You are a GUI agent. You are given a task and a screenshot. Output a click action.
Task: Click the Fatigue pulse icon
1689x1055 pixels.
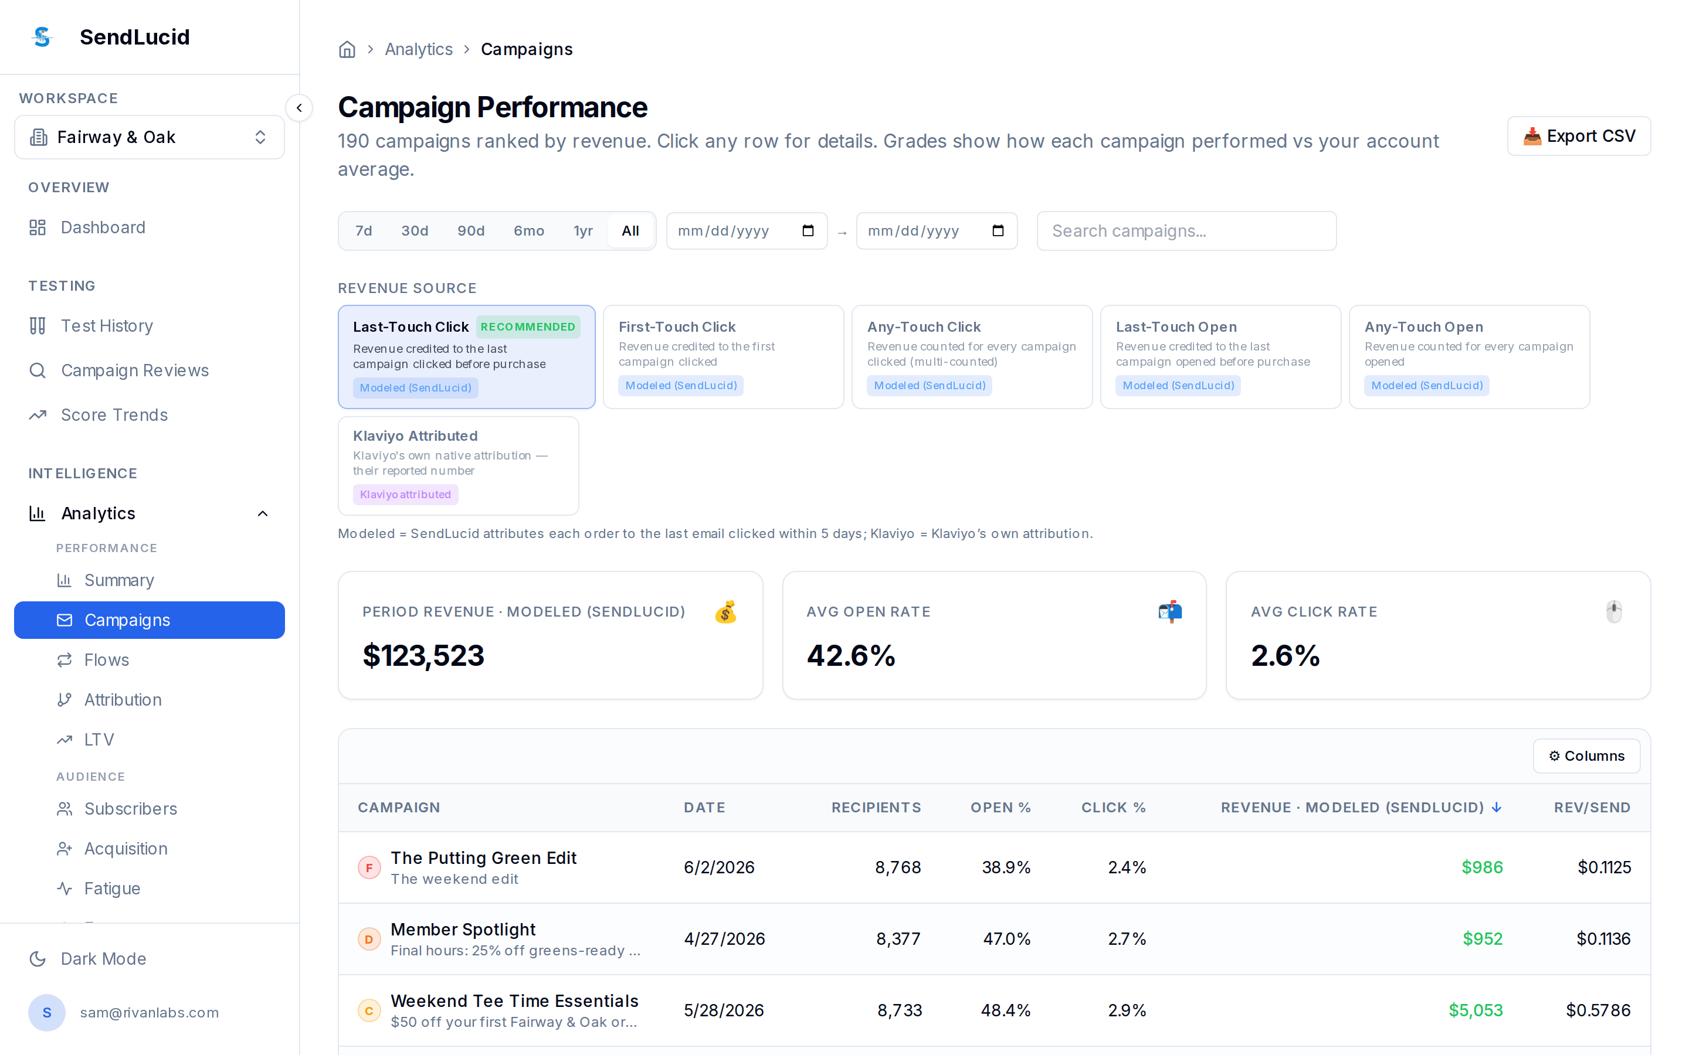[64, 888]
